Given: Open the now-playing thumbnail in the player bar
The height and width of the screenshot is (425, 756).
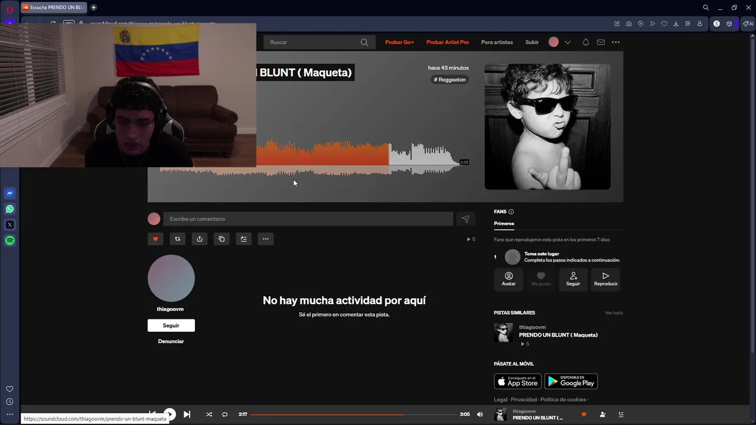Looking at the screenshot, I should (x=500, y=414).
